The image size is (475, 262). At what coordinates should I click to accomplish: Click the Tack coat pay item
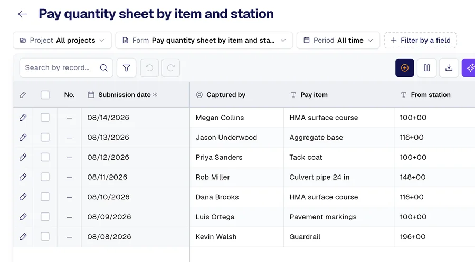339,157
